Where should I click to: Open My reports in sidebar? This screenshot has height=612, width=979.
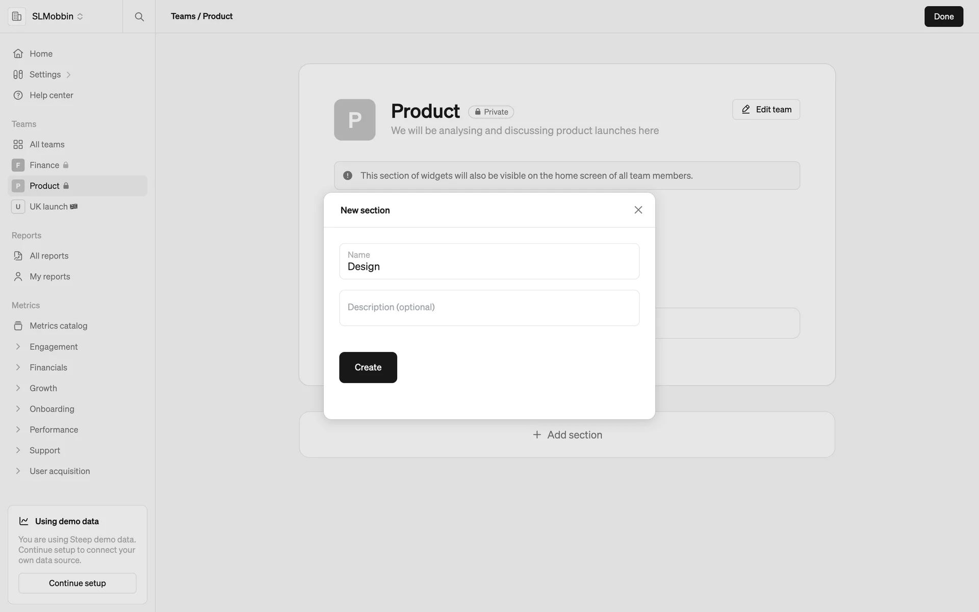pos(49,276)
